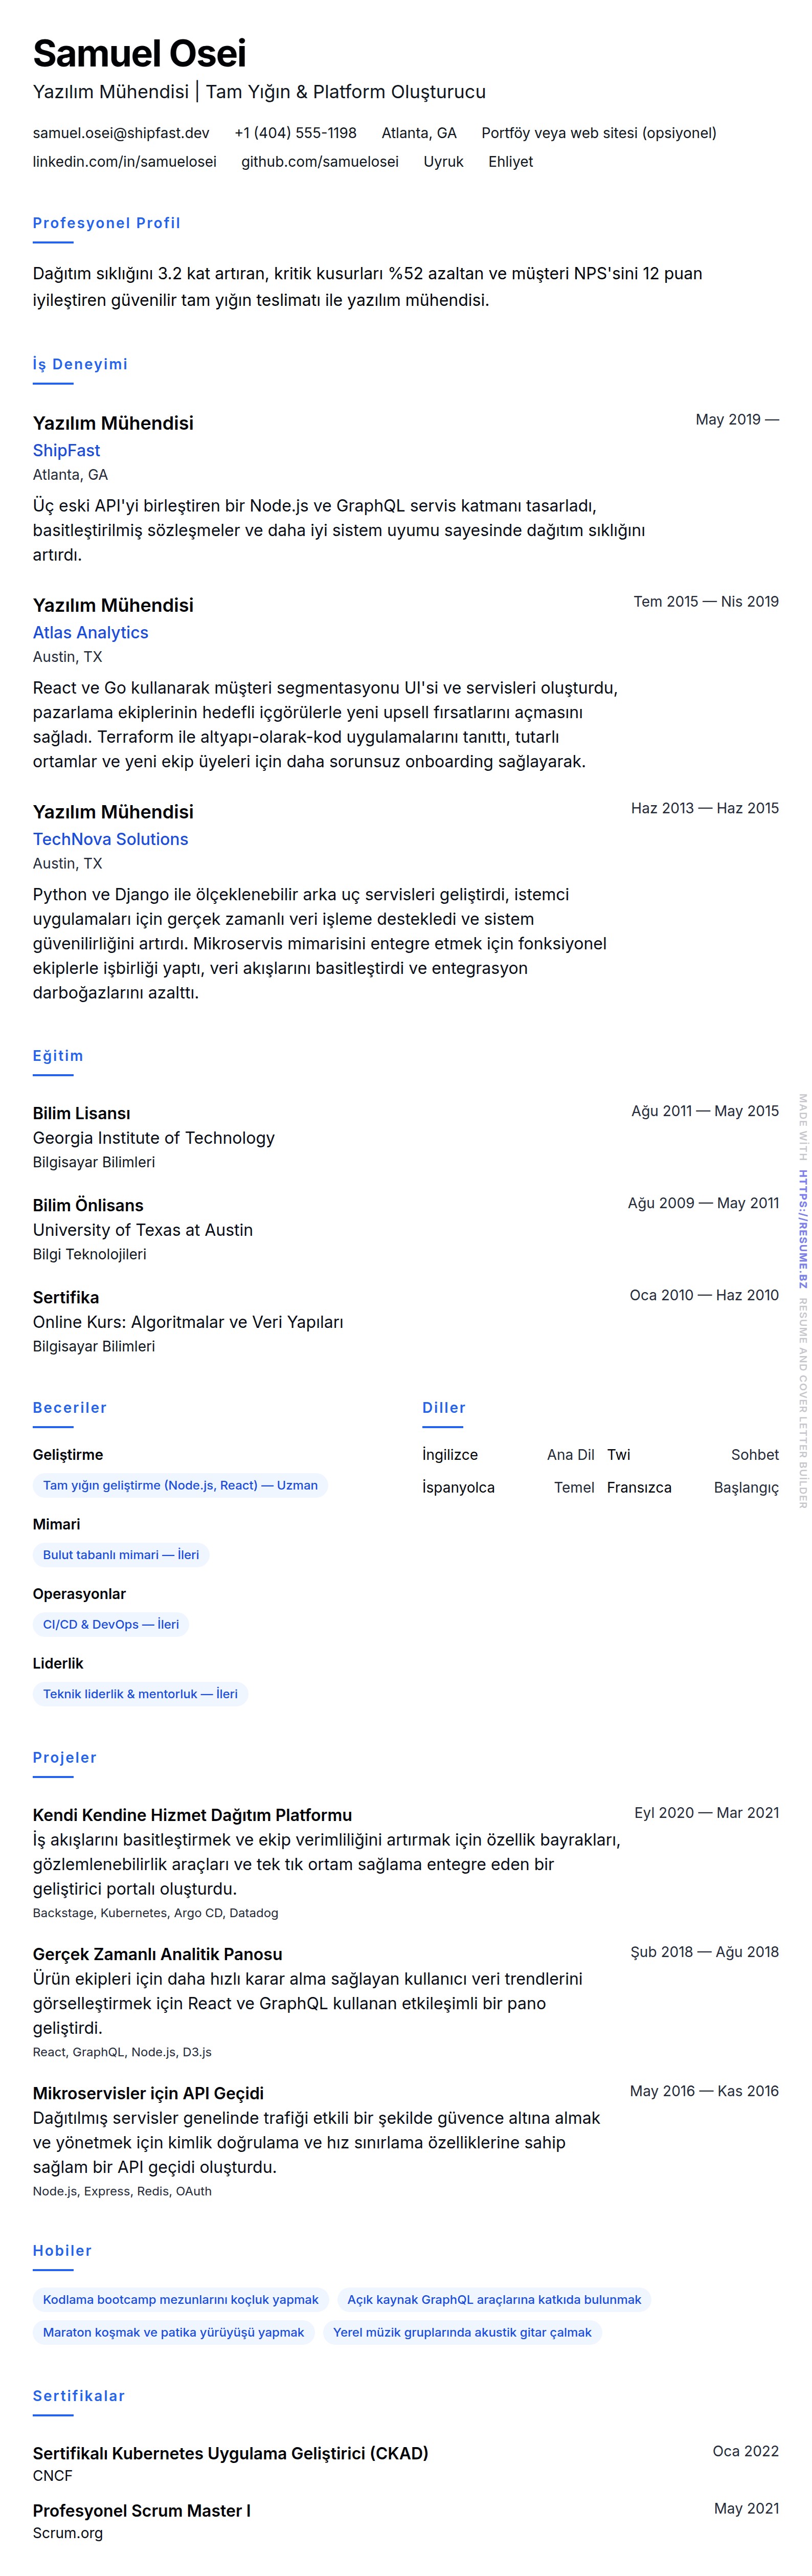Click the TechNova Solutions company name
The height and width of the screenshot is (2576, 812).
click(110, 840)
